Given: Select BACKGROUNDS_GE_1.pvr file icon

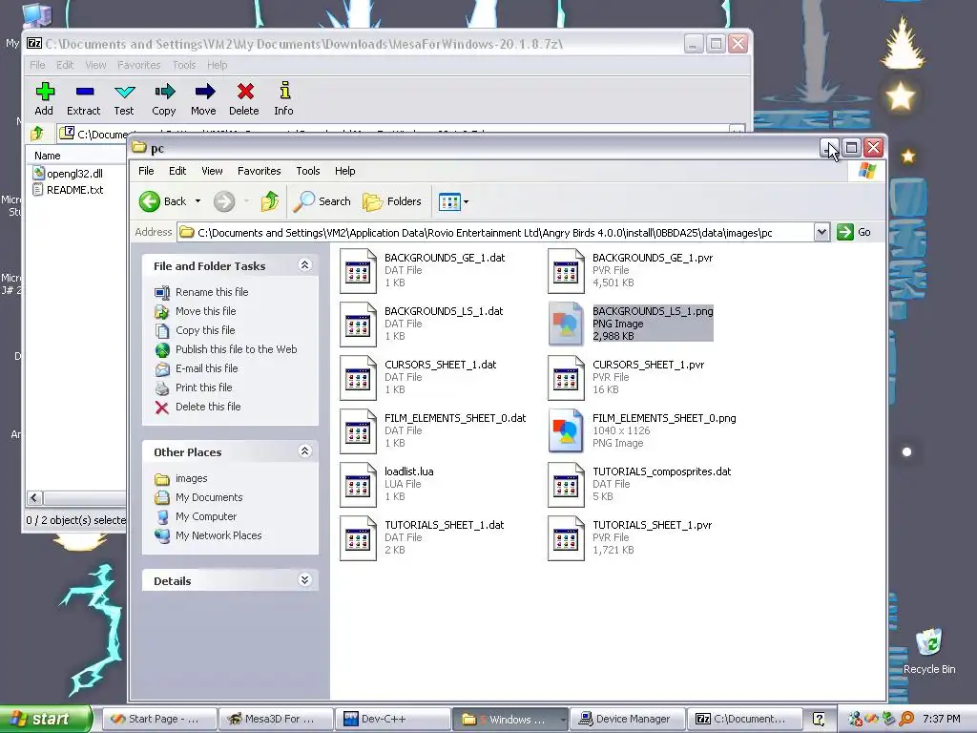Looking at the screenshot, I should tap(567, 271).
